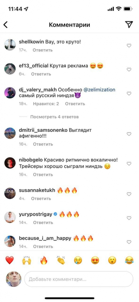Focus the "Добавьте комментари..." input field
The width and height of the screenshot is (139, 302).
point(79,279)
